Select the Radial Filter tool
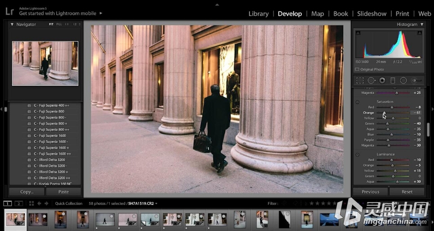434x231 pixels. [403, 80]
